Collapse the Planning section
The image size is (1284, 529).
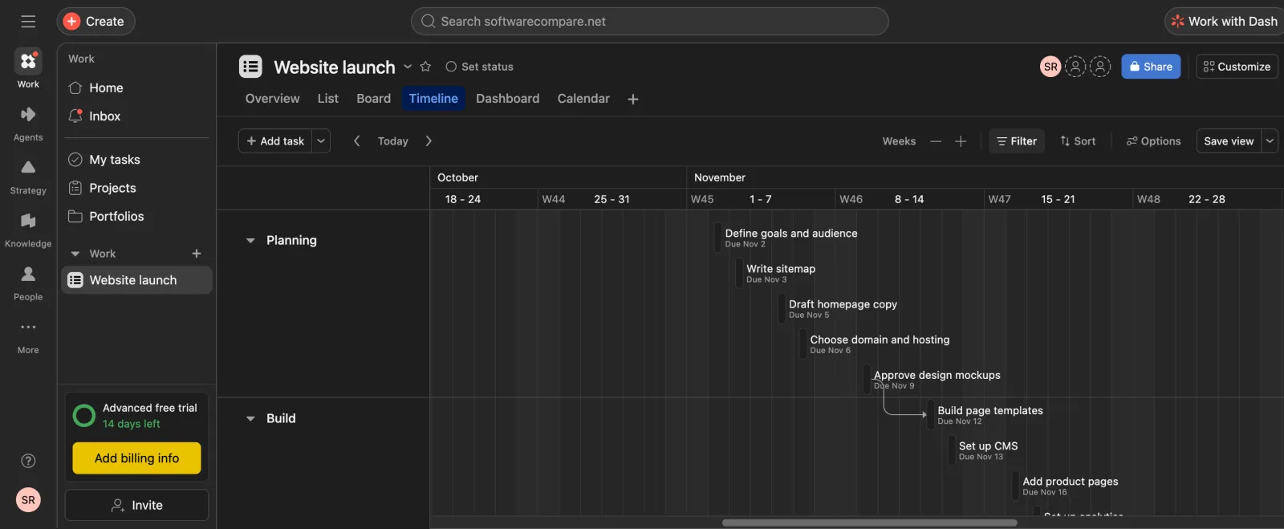[x=250, y=240]
